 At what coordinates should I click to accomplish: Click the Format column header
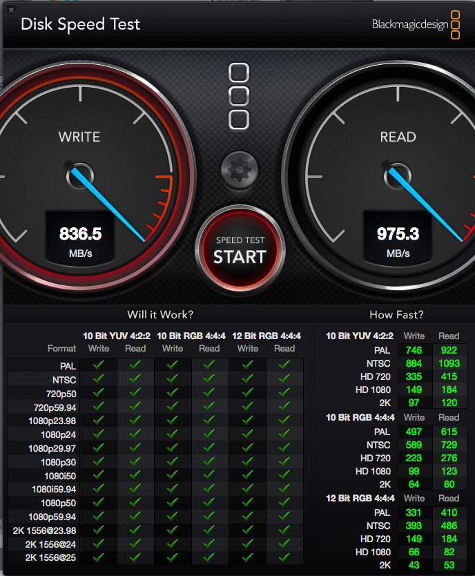pos(61,349)
